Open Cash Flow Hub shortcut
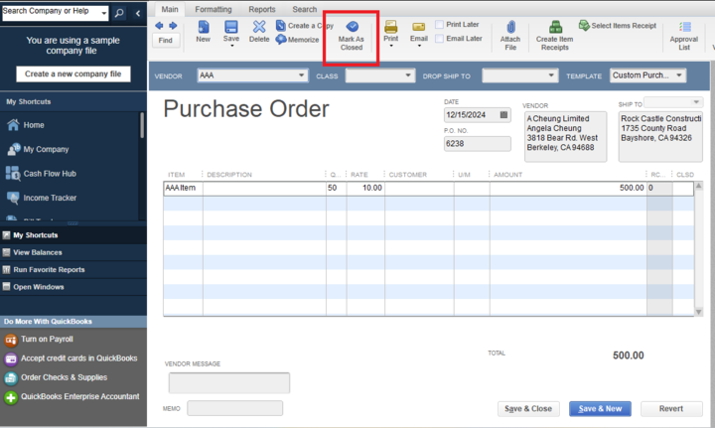The width and height of the screenshot is (715, 428). point(41,174)
